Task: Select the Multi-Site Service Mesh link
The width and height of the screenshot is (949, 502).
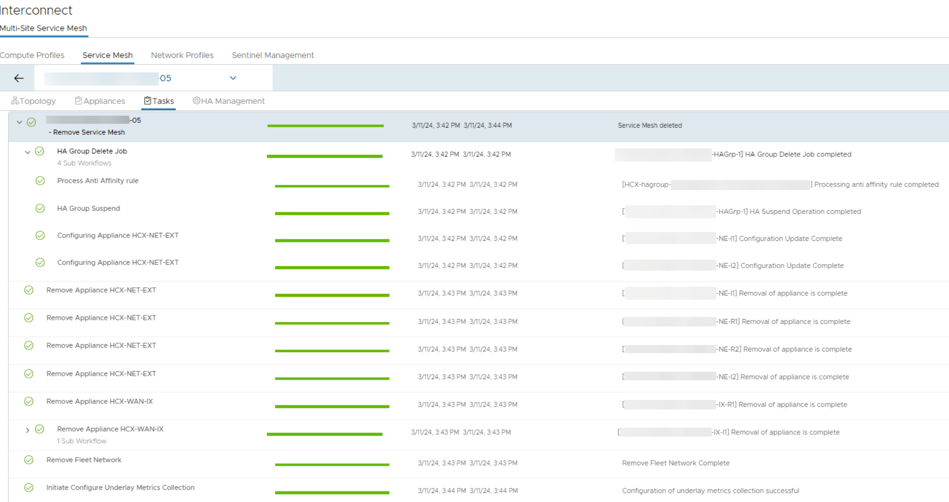Action: (x=43, y=28)
